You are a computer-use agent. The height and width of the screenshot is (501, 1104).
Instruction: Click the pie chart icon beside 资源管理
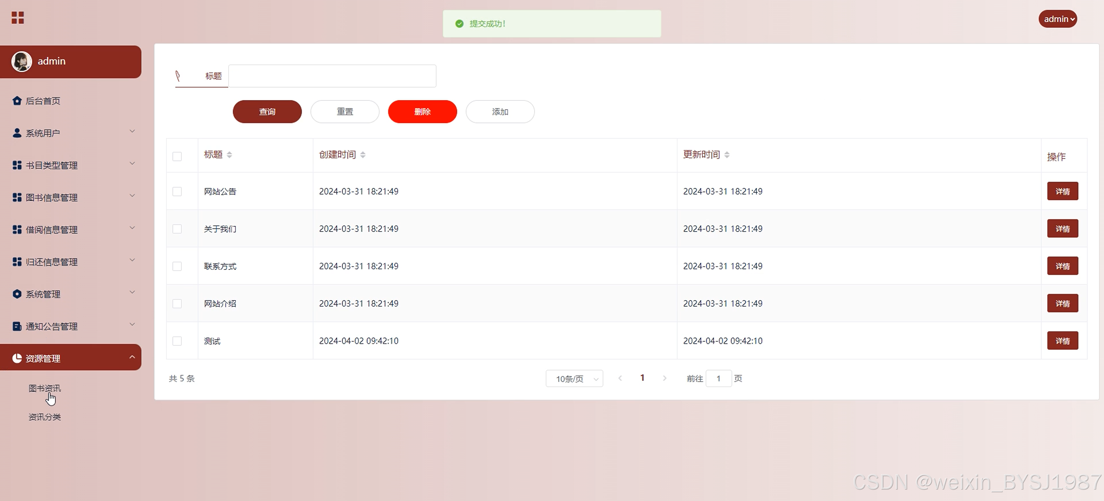[x=17, y=358]
